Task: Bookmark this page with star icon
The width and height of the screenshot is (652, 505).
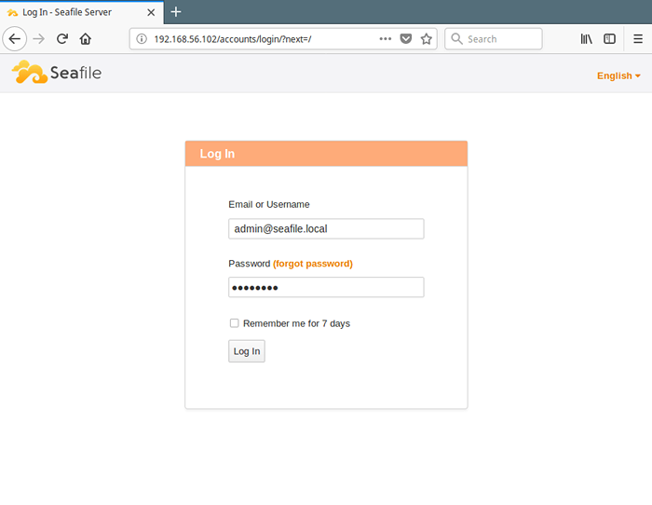Action: click(x=427, y=39)
